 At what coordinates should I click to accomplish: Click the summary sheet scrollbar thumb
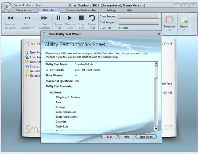156,72
